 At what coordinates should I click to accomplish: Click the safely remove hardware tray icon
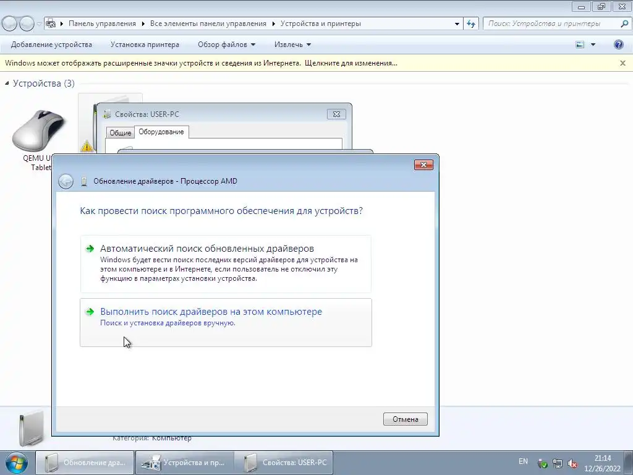[x=543, y=464]
